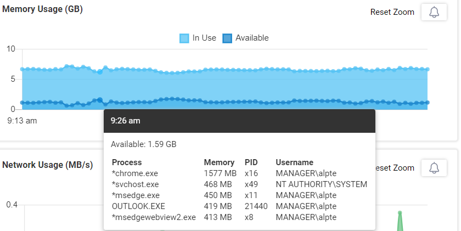Reset zoom on the Memory Usage chart
This screenshot has width=461, height=231.
click(392, 12)
